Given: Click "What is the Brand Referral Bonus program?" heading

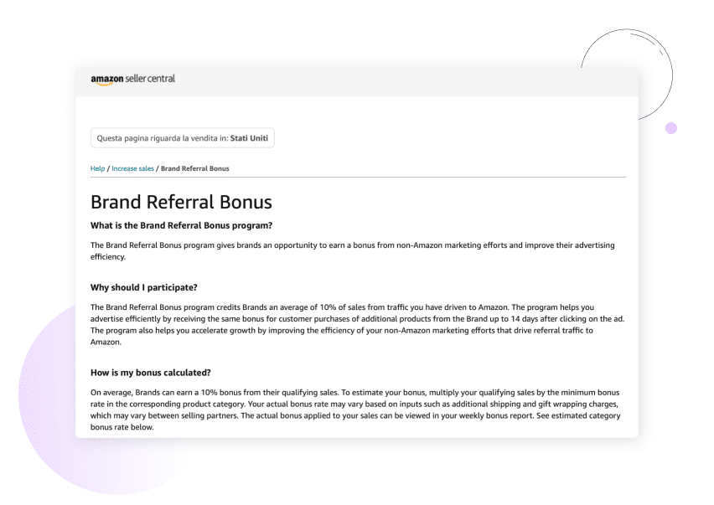Looking at the screenshot, I should 181,225.
